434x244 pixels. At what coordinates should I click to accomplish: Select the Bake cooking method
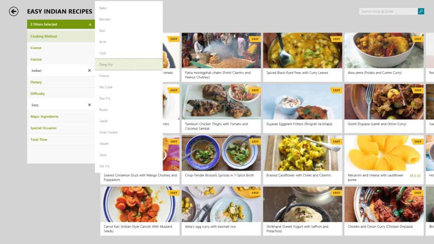[129, 8]
